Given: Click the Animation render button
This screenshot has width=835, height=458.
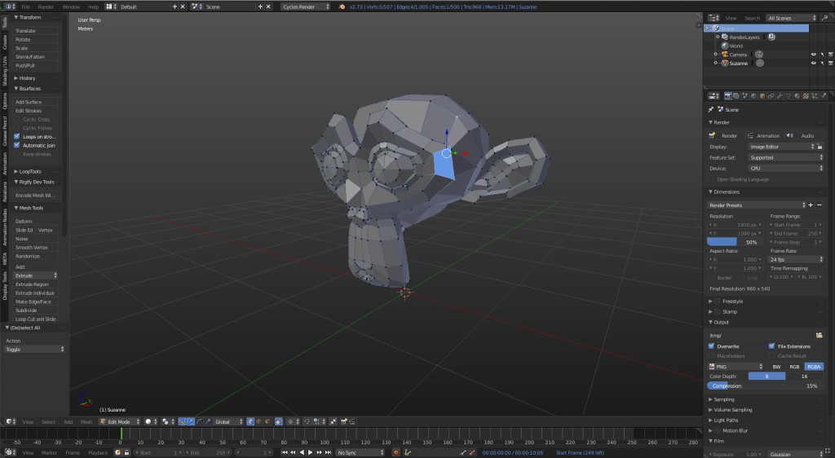Looking at the screenshot, I should 763,135.
